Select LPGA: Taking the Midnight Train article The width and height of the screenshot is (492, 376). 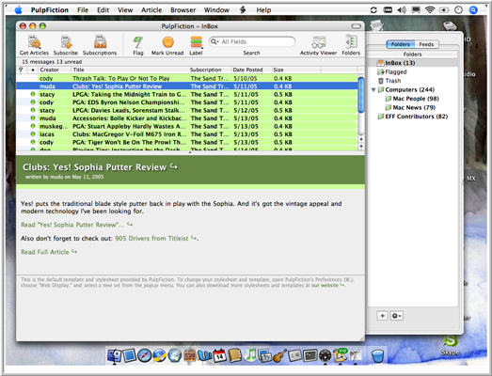(x=187, y=94)
